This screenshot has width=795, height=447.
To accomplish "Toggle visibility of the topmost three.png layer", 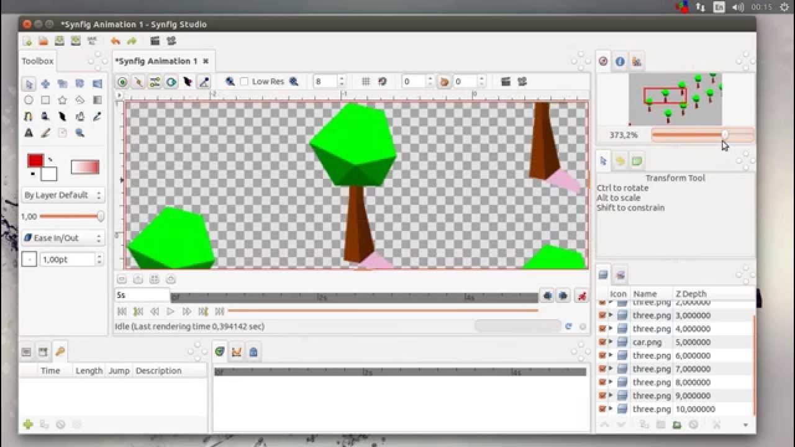I will pos(602,302).
